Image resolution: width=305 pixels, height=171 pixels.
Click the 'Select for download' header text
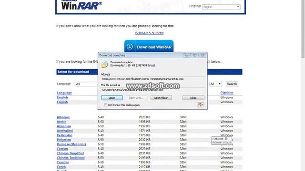click(73, 72)
